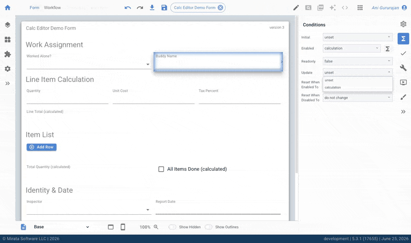Switch to the Workflow tab
The image size is (411, 243).
coord(53,8)
